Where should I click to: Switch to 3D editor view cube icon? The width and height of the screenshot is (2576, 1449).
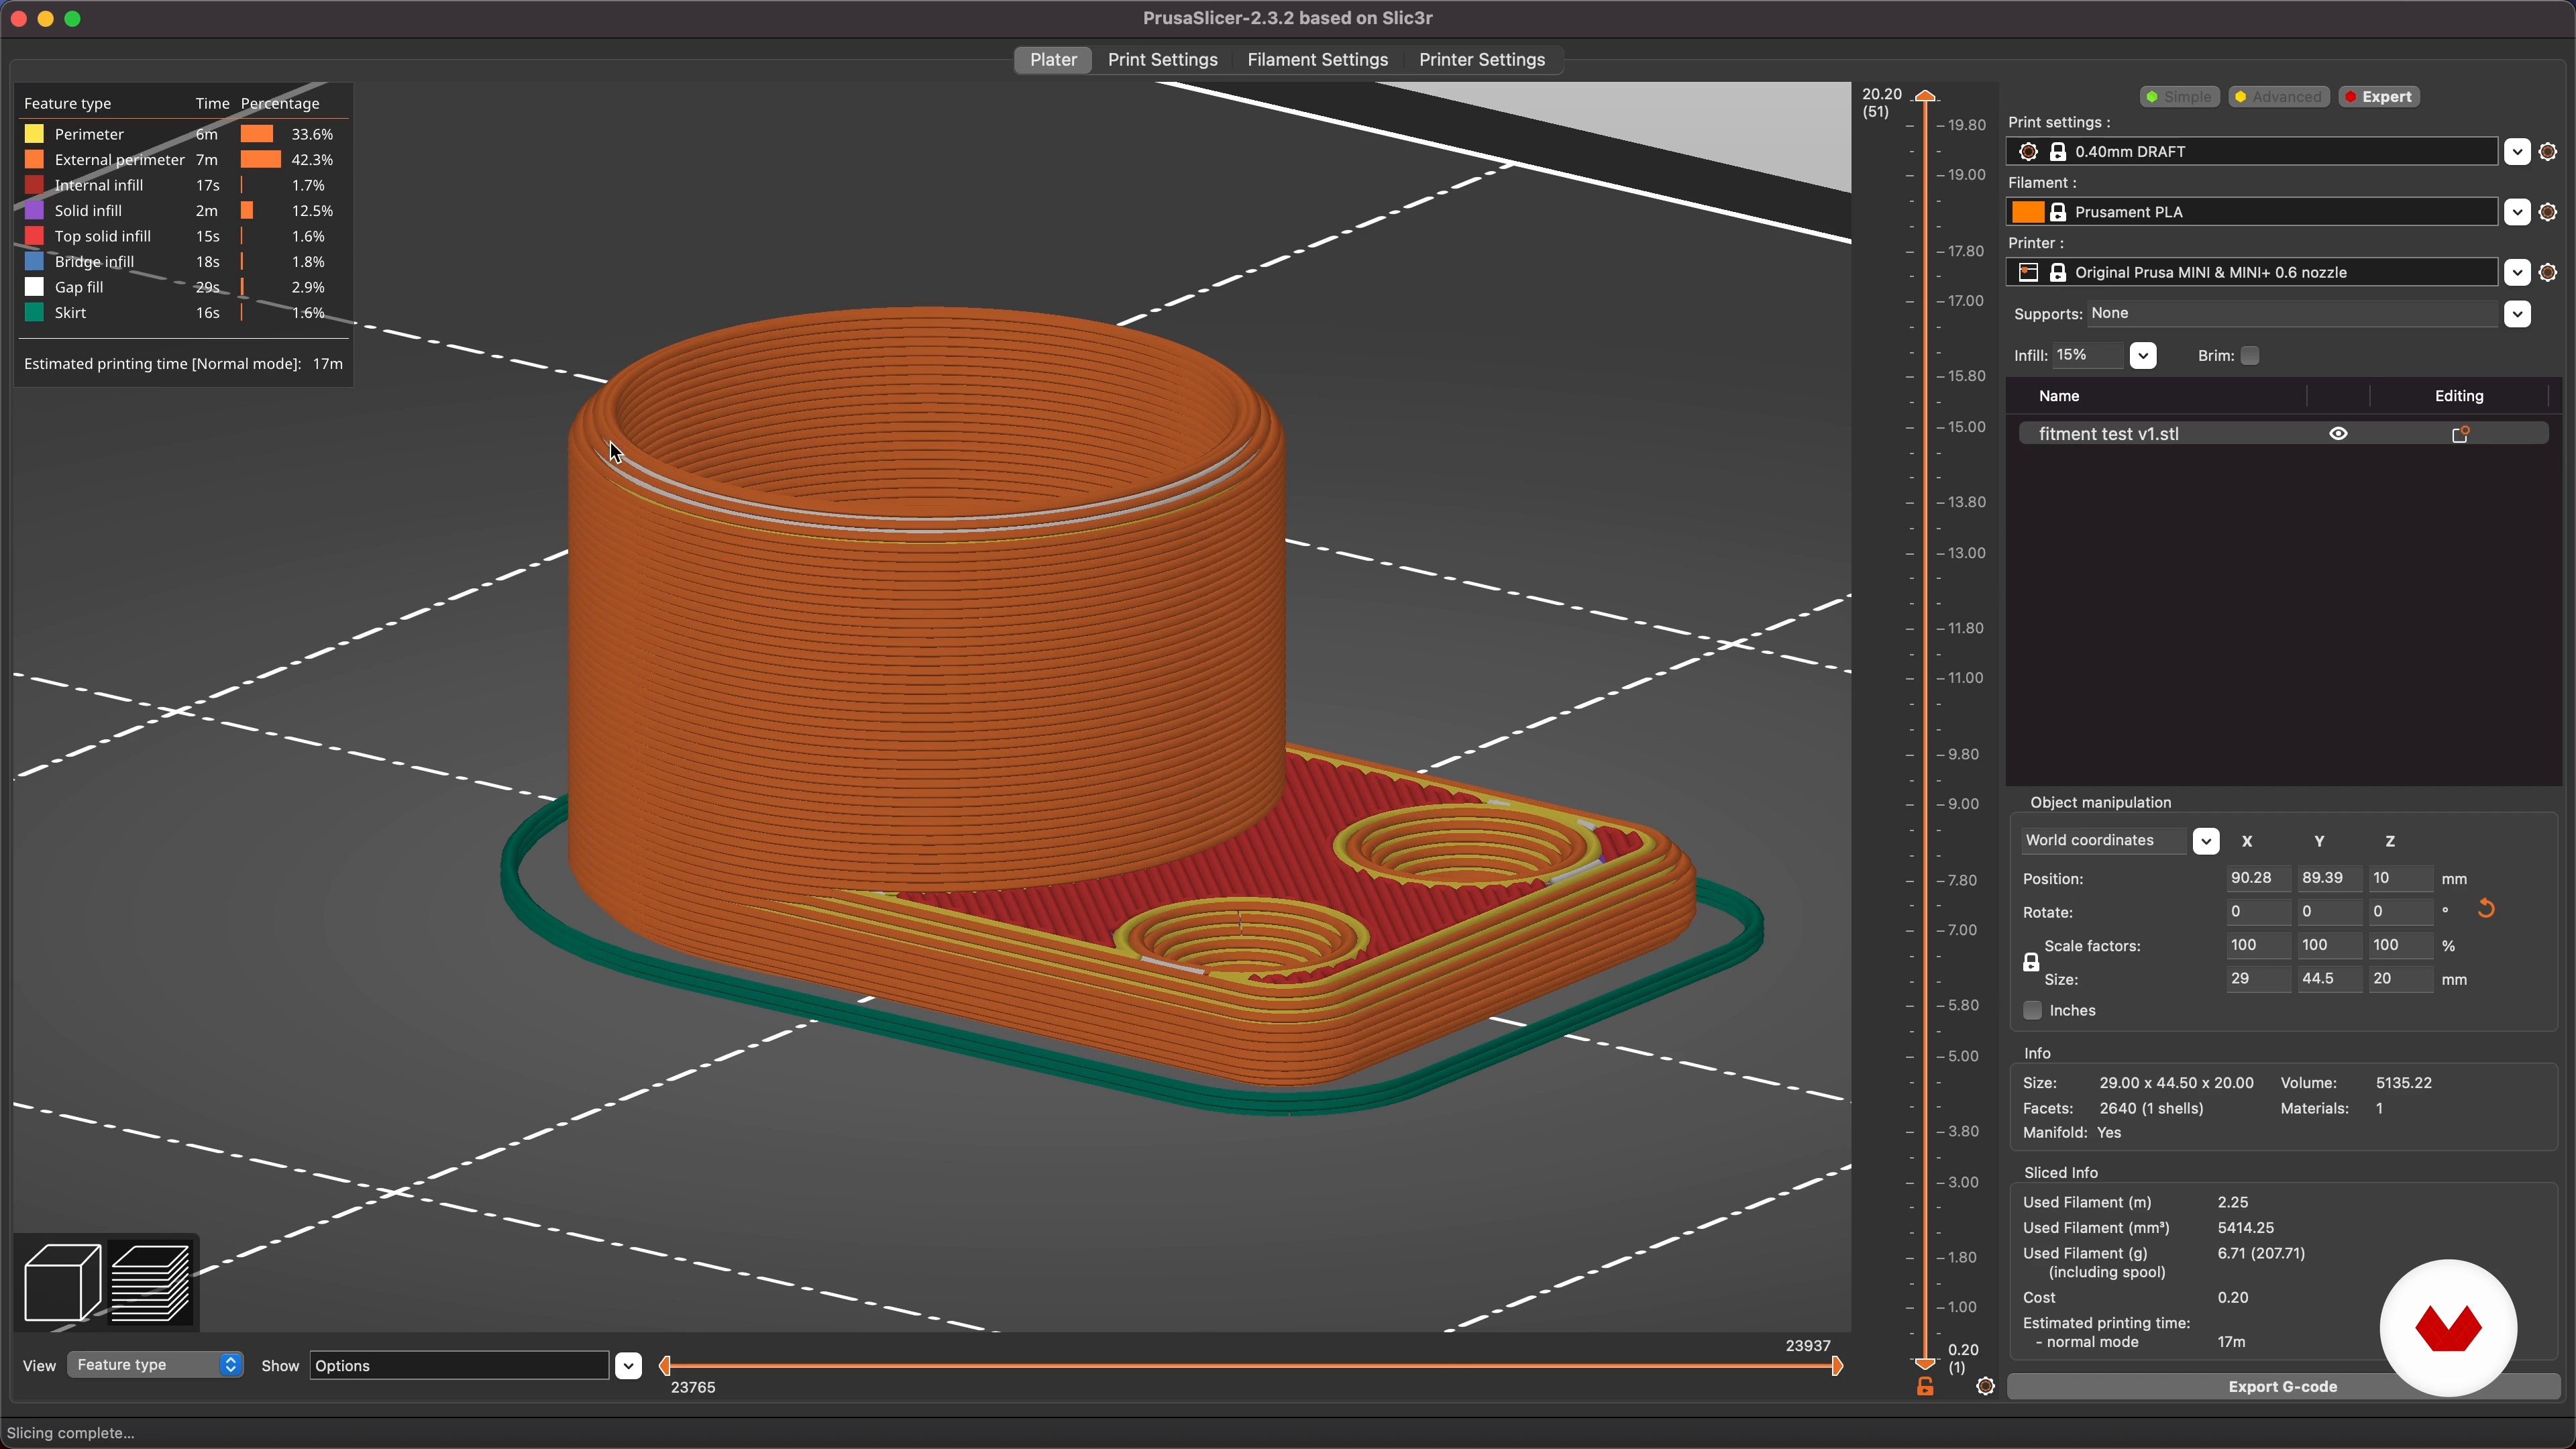[x=62, y=1282]
